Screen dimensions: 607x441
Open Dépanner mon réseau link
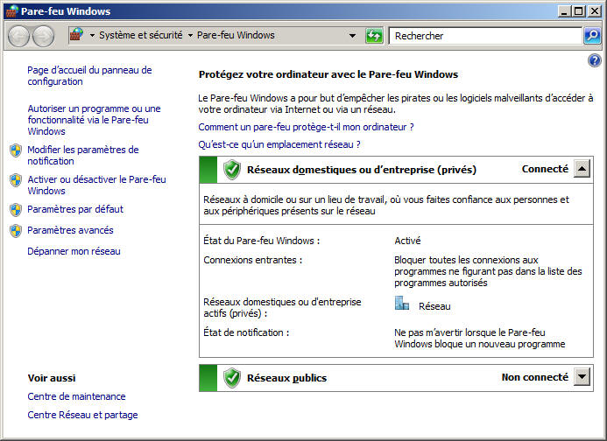coord(74,251)
